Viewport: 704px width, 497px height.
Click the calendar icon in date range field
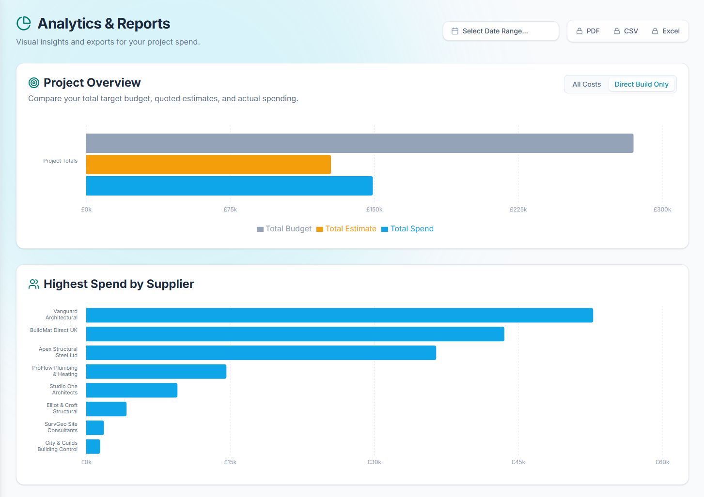455,31
